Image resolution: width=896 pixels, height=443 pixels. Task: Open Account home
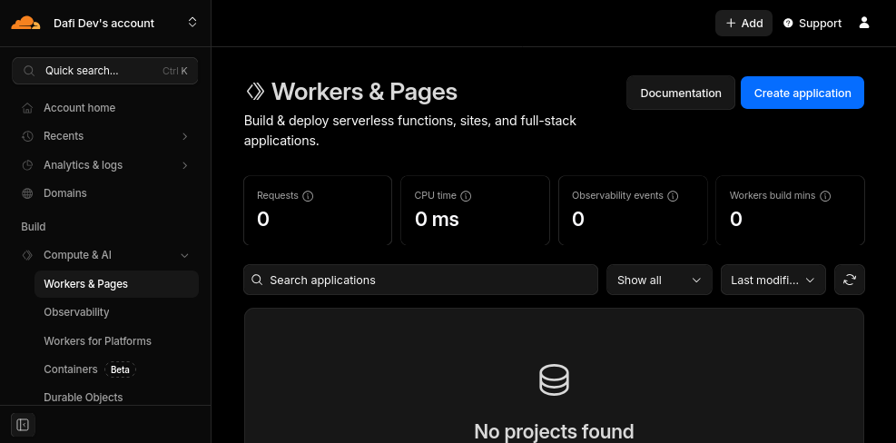pyautogui.click(x=79, y=108)
